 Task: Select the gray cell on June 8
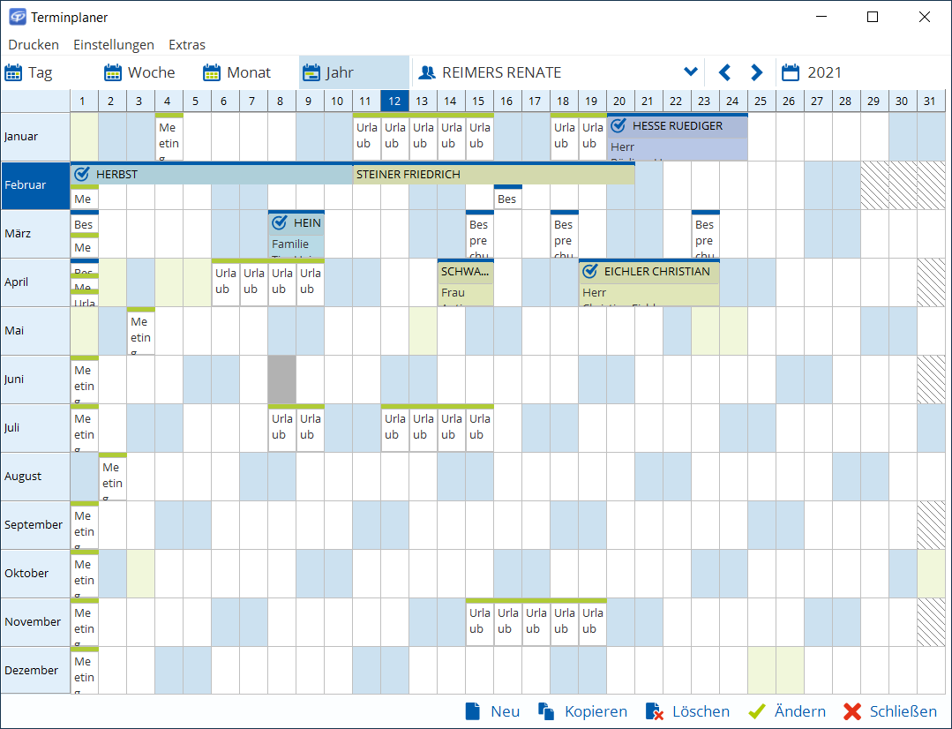(281, 380)
